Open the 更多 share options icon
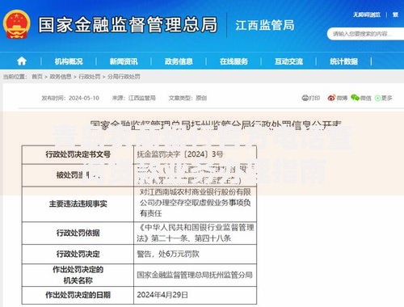This screenshot has height=307, width=404. coord(383,98)
